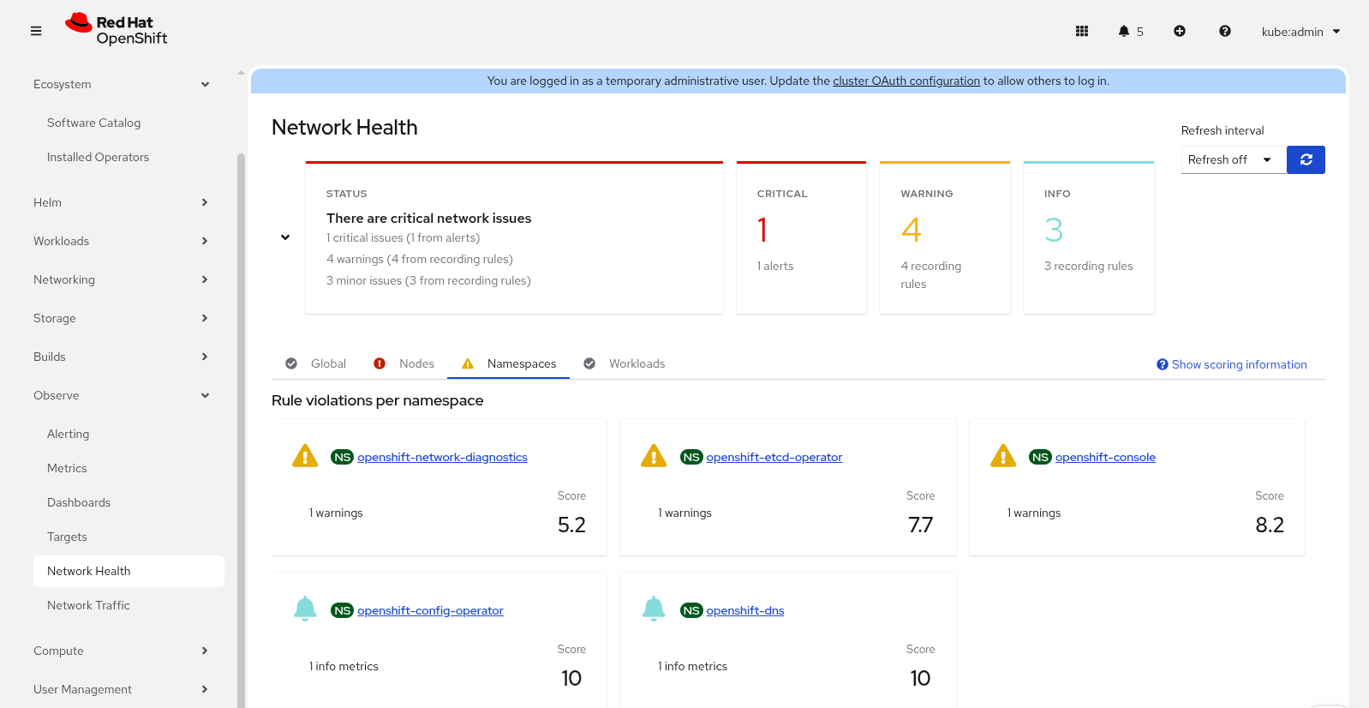Click the cluster OAuth configuration link
Image resolution: width=1369 pixels, height=708 pixels.
tap(906, 81)
